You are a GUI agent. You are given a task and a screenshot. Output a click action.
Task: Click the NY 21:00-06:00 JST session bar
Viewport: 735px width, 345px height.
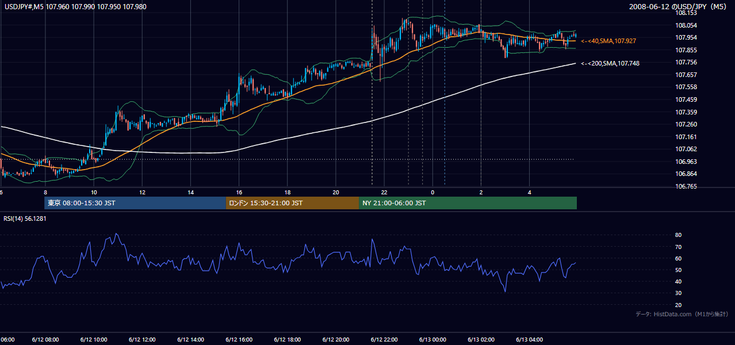click(x=468, y=203)
